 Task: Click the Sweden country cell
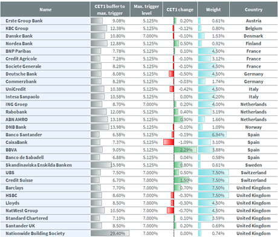253,165
